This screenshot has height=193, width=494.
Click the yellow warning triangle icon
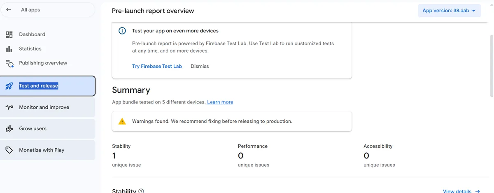click(x=122, y=122)
